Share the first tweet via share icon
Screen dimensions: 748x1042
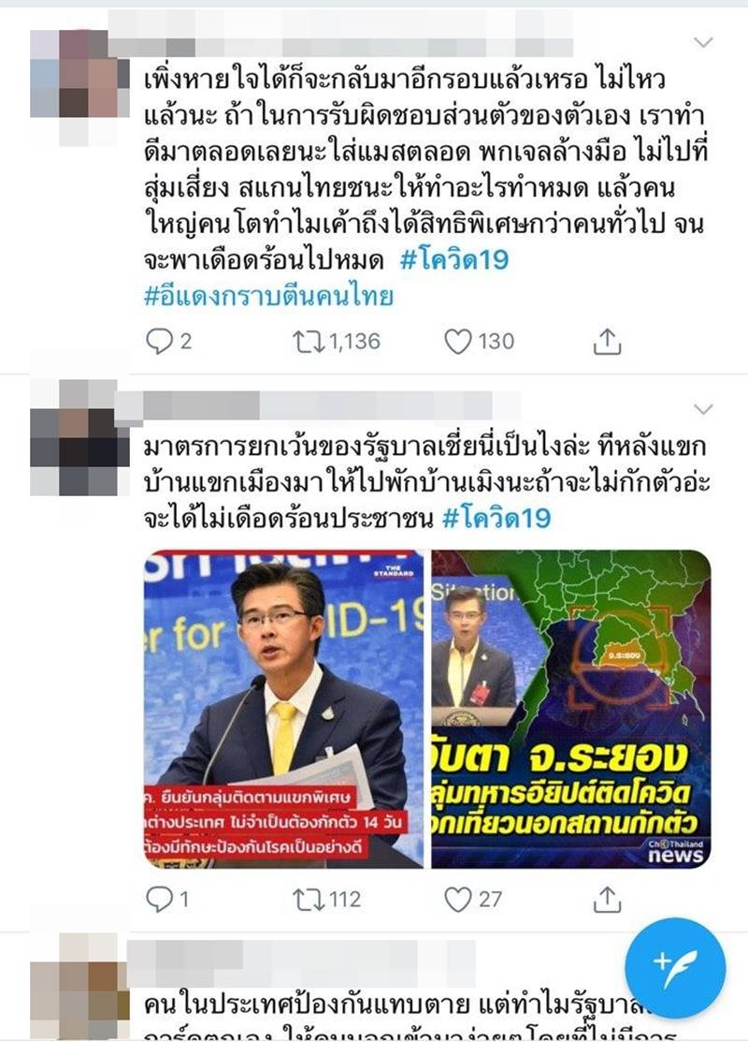point(606,342)
